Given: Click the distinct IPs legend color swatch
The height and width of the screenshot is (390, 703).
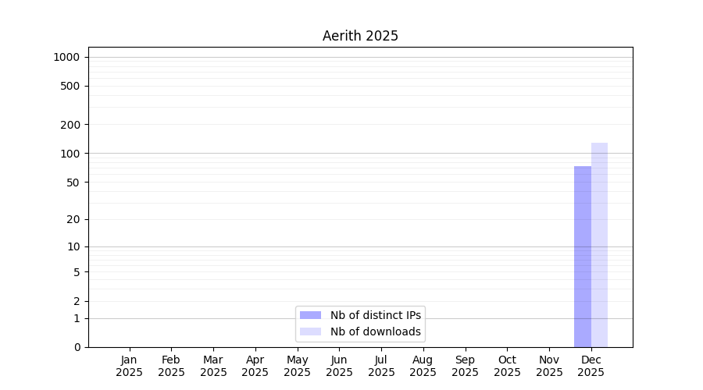Looking at the screenshot, I should pos(310,315).
